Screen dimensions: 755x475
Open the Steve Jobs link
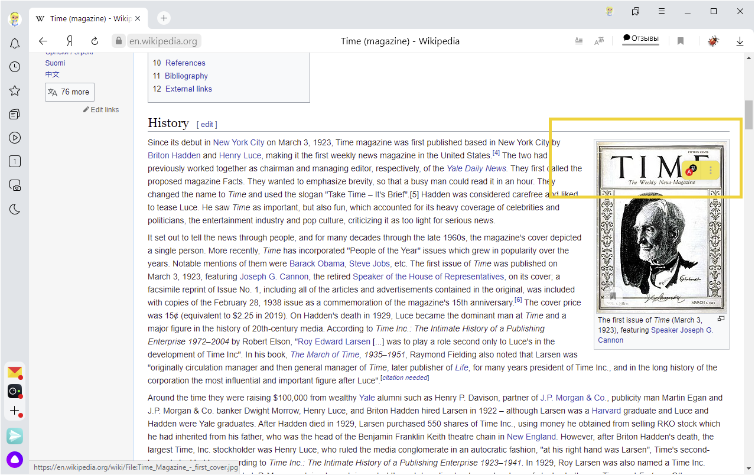point(369,263)
